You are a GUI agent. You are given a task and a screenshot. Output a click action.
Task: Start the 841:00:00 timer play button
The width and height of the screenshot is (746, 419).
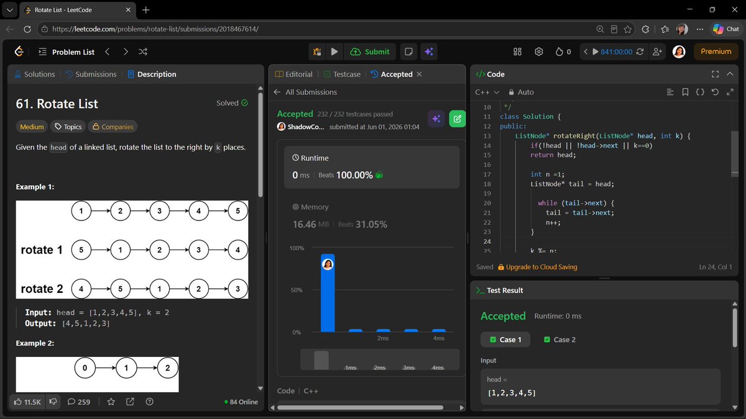[x=595, y=52]
